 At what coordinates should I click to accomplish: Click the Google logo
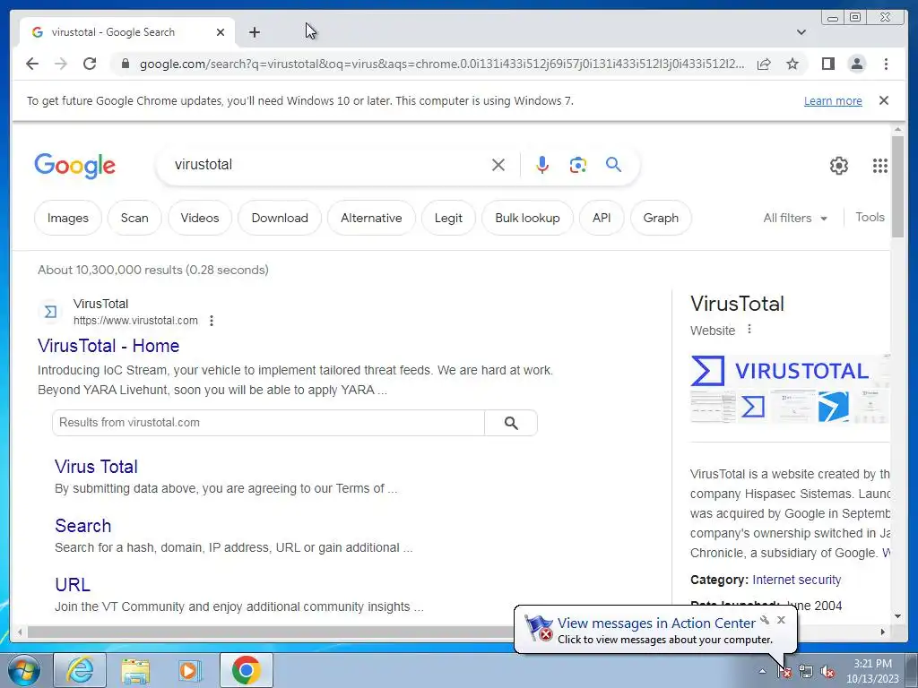coord(75,166)
